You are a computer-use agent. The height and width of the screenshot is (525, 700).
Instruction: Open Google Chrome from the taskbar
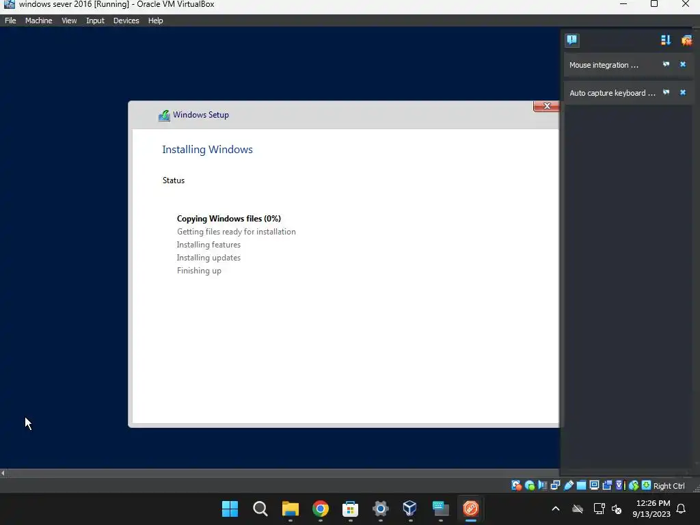[320, 509]
